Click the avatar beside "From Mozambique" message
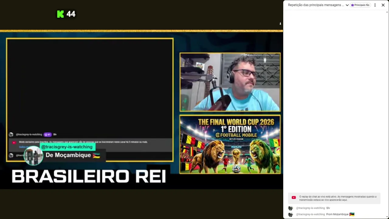Image resolution: width=389 pixels, height=219 pixels. coord(291,215)
